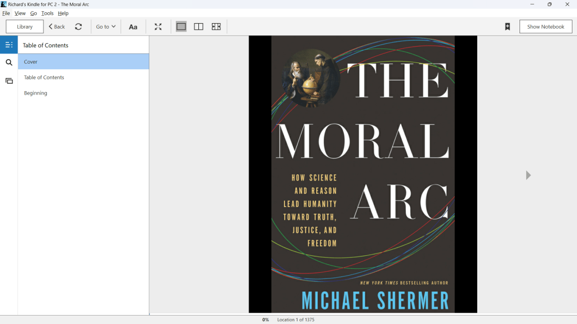The height and width of the screenshot is (324, 577).
Task: Click Show Notebook button
Action: click(545, 26)
